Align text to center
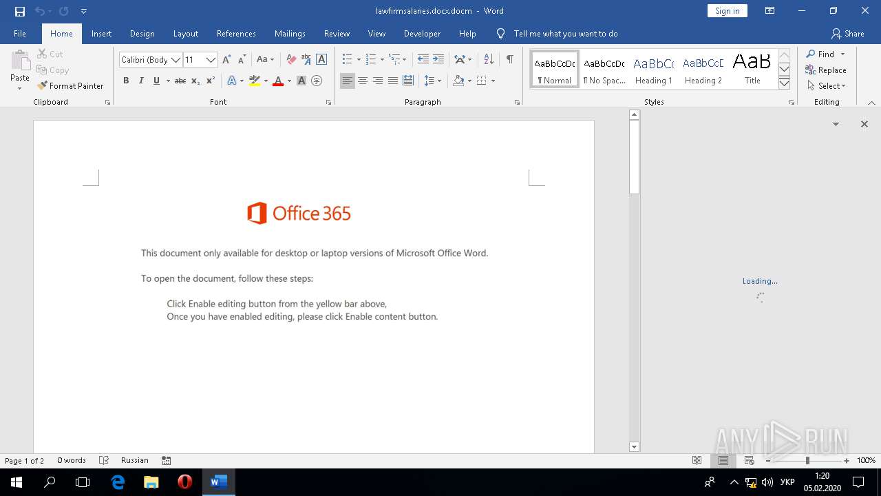Viewport: 881px width, 496px height. 363,81
